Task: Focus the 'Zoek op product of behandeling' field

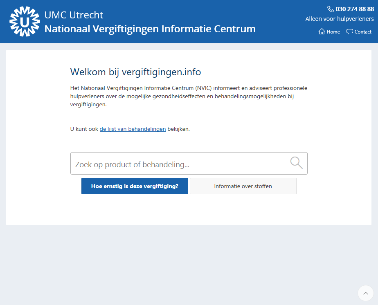Action: click(x=189, y=164)
